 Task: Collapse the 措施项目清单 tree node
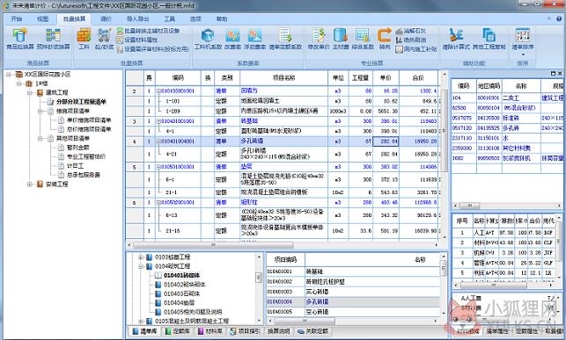tap(40, 111)
